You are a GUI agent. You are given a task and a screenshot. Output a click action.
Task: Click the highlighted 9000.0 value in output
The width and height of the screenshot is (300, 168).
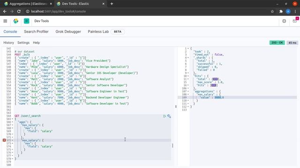click(x=219, y=98)
